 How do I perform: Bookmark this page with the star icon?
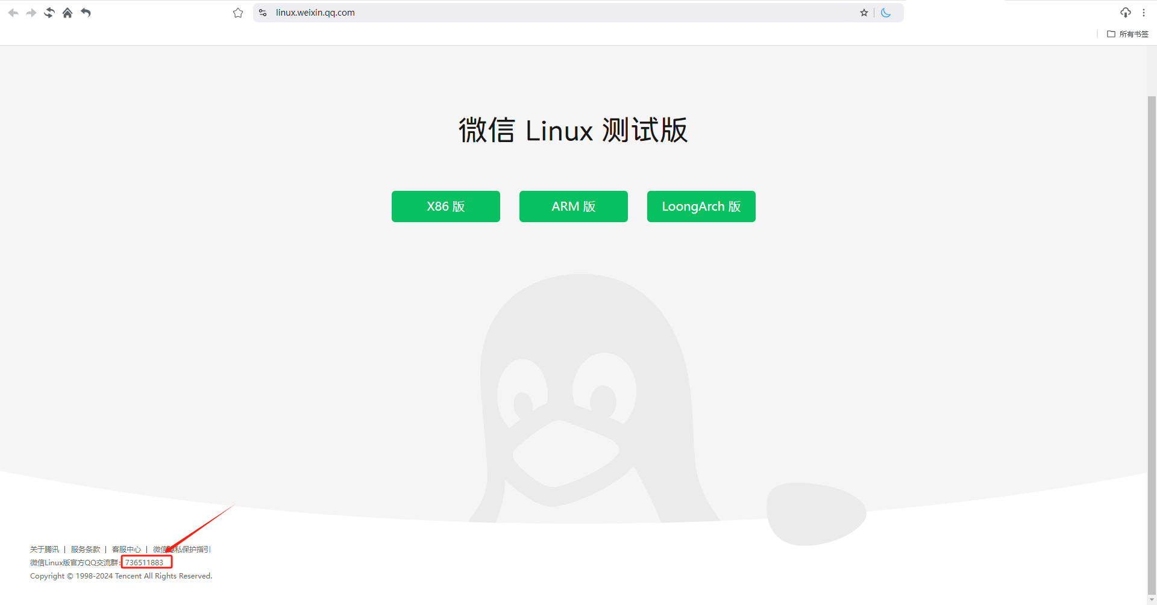coord(864,13)
